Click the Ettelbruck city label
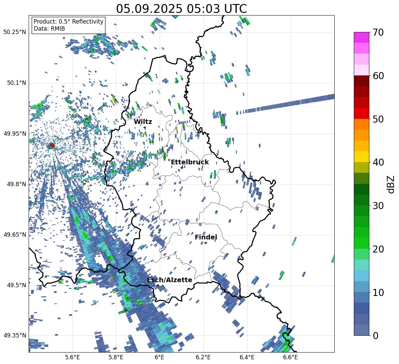Screen dimensions: 399x364 [x=190, y=162]
